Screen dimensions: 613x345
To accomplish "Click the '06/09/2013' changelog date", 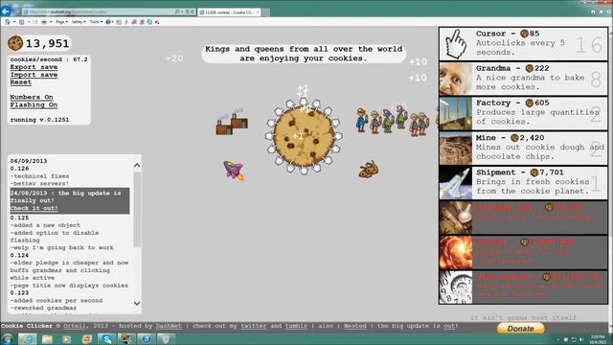I will click(x=29, y=161).
